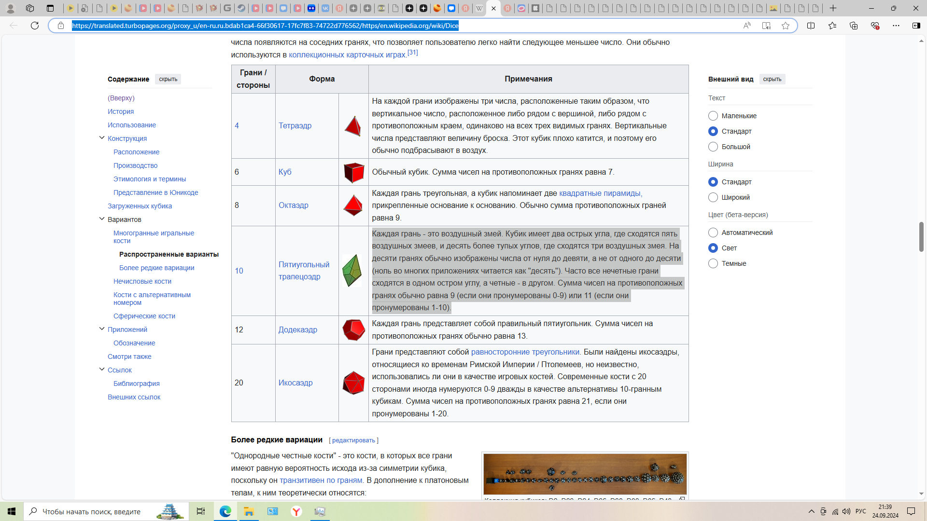
Task: Select the Свет color theme
Action: [713, 248]
